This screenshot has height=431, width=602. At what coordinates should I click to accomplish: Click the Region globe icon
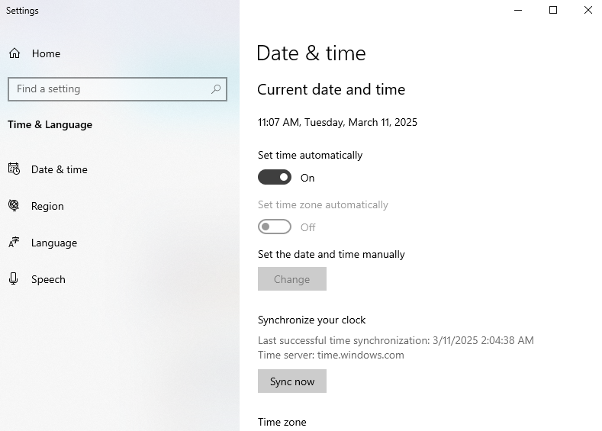click(x=14, y=205)
